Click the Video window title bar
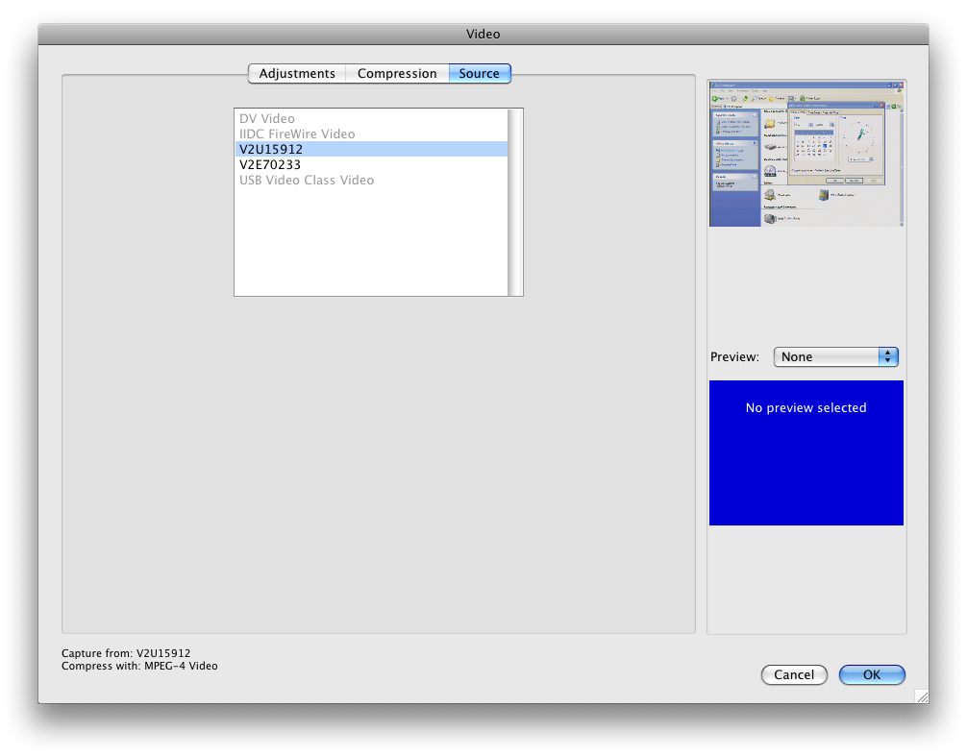The width and height of the screenshot is (967, 756). 483,34
